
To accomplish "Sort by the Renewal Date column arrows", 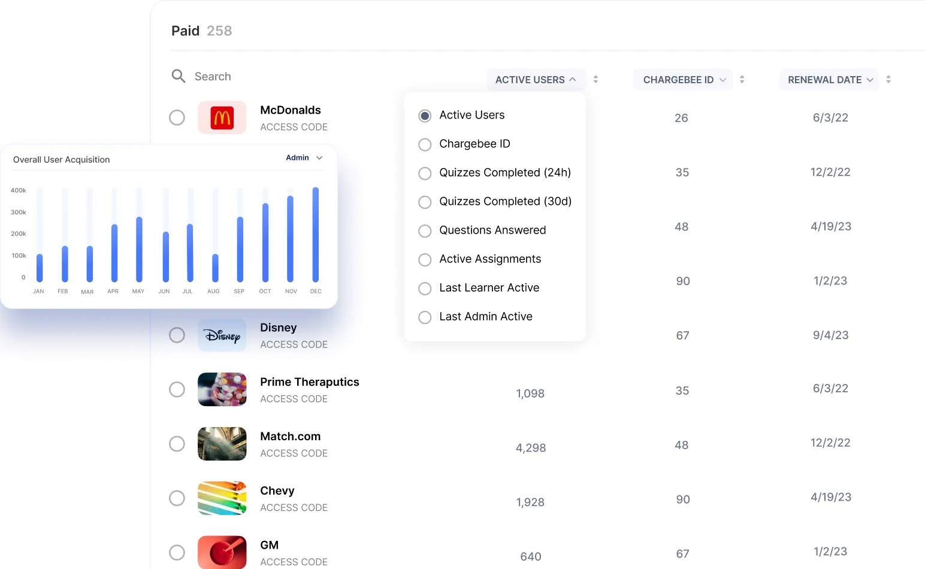I will tap(888, 79).
